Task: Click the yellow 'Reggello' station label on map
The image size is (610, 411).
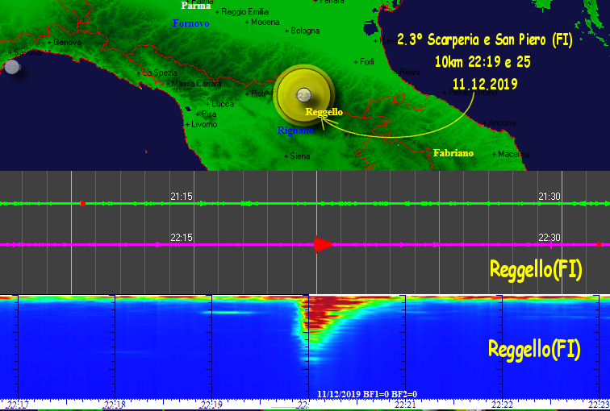Action: coord(324,112)
